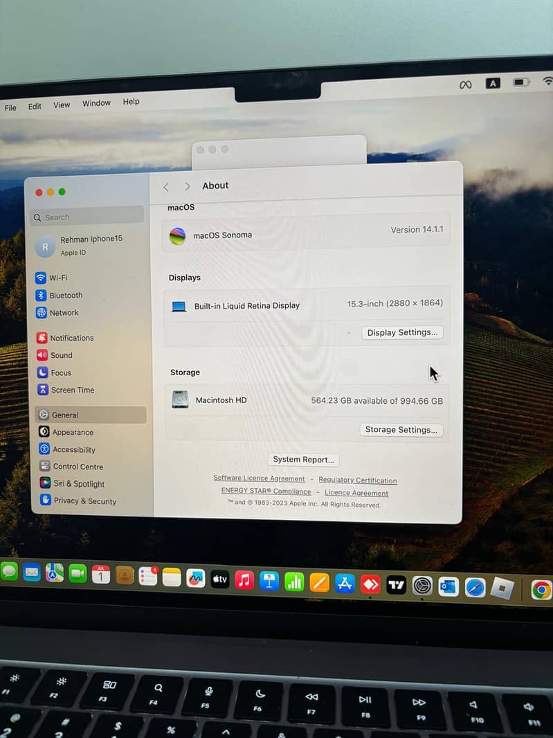Open Contacts from the Dock

click(125, 575)
